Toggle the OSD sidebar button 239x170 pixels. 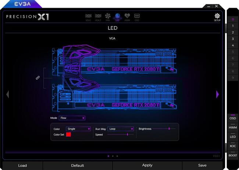click(233, 118)
